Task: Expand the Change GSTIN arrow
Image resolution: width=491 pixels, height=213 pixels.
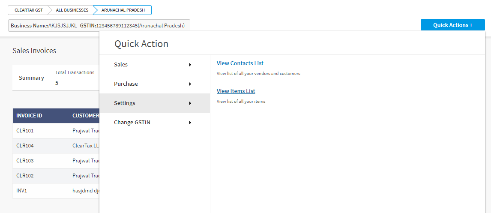Action: tap(190, 123)
